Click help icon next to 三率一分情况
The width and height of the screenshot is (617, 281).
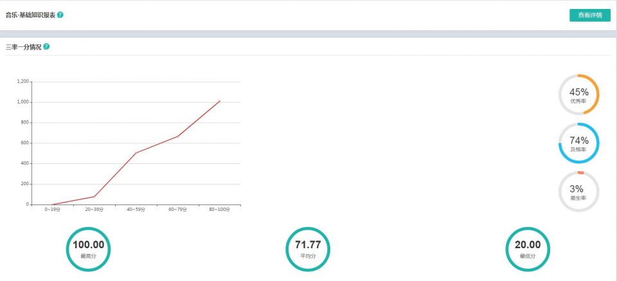[x=46, y=47]
